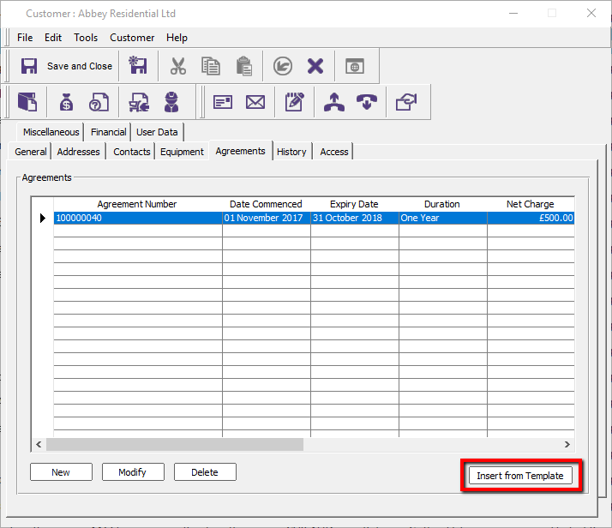Click the purple book document icon
The height and width of the screenshot is (528, 612).
[27, 102]
